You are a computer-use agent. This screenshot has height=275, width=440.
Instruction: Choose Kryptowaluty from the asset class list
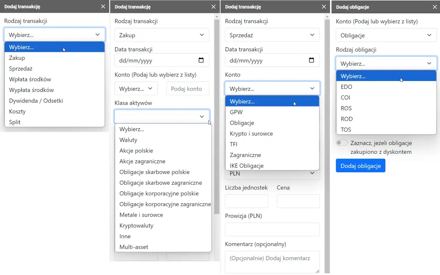point(136,226)
